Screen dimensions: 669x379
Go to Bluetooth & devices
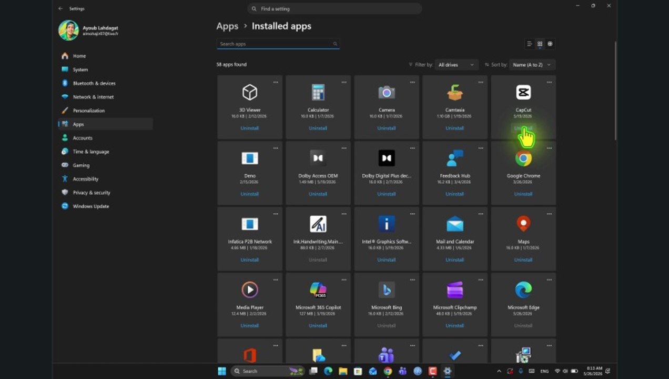pyautogui.click(x=105, y=83)
